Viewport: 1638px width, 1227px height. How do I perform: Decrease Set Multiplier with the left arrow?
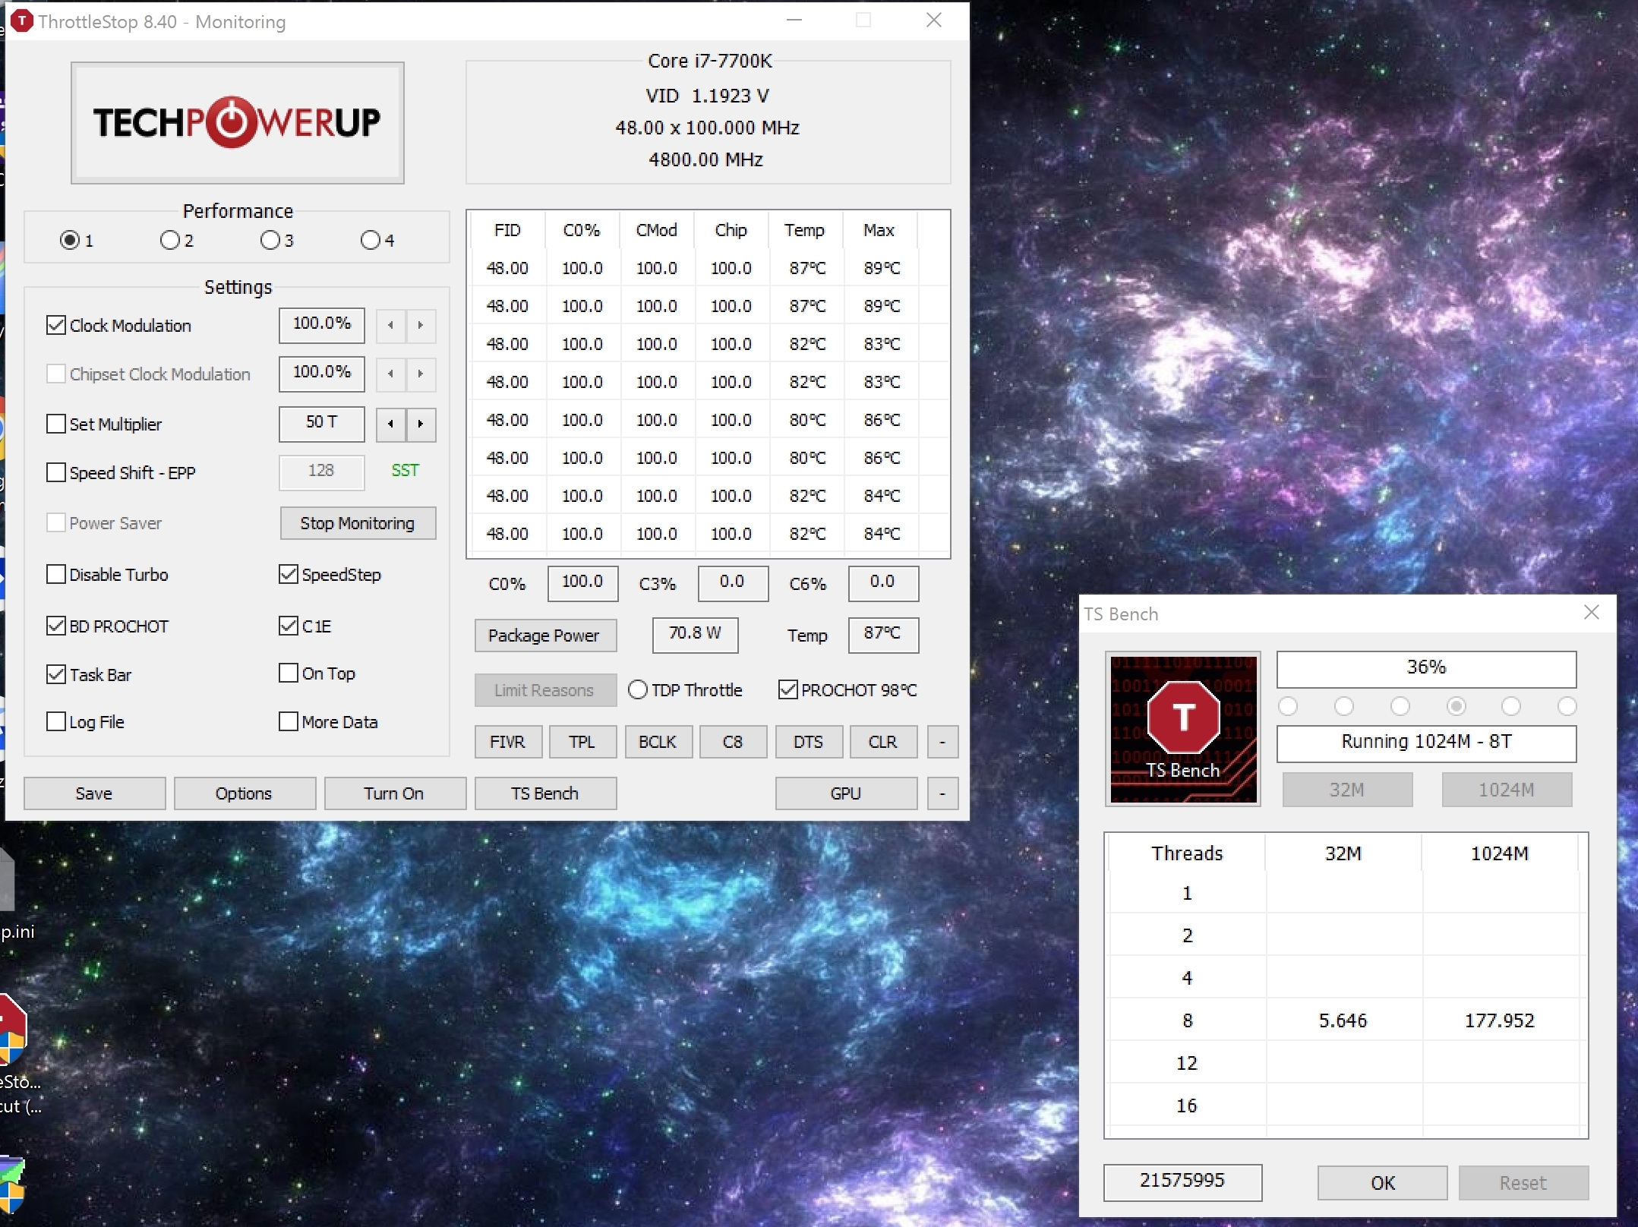(x=390, y=424)
